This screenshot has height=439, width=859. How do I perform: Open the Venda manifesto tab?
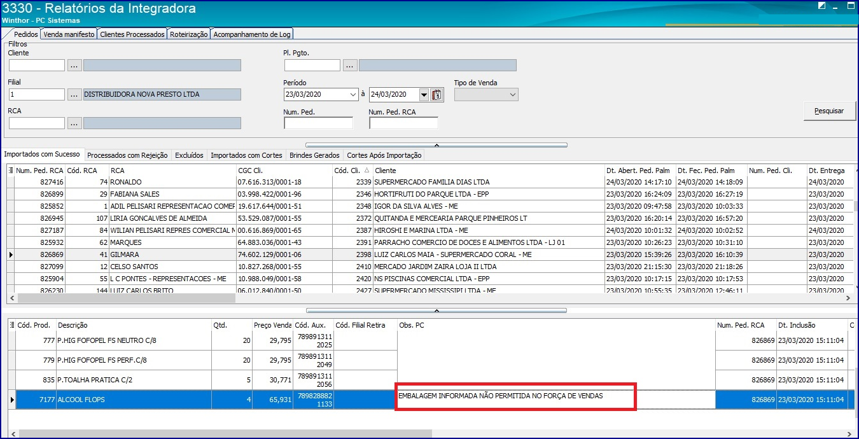pyautogui.click(x=69, y=34)
